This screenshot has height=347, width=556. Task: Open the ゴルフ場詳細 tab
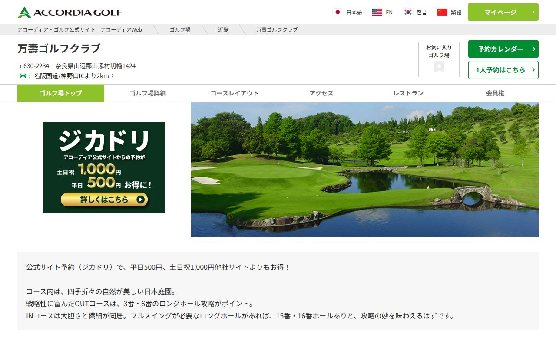(x=148, y=93)
